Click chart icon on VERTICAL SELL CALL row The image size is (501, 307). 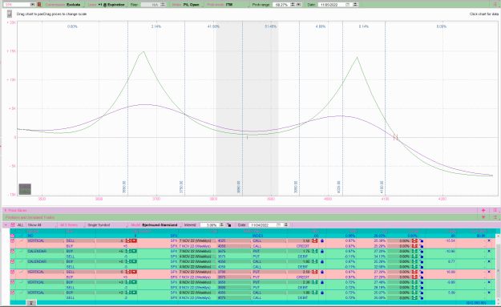21,240
